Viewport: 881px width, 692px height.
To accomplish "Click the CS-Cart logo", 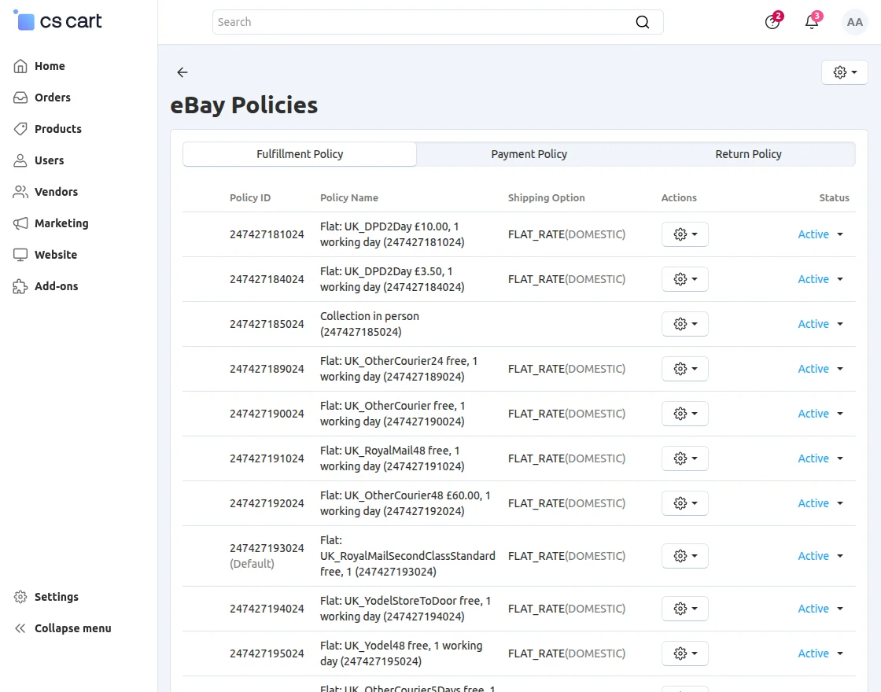I will point(57,20).
